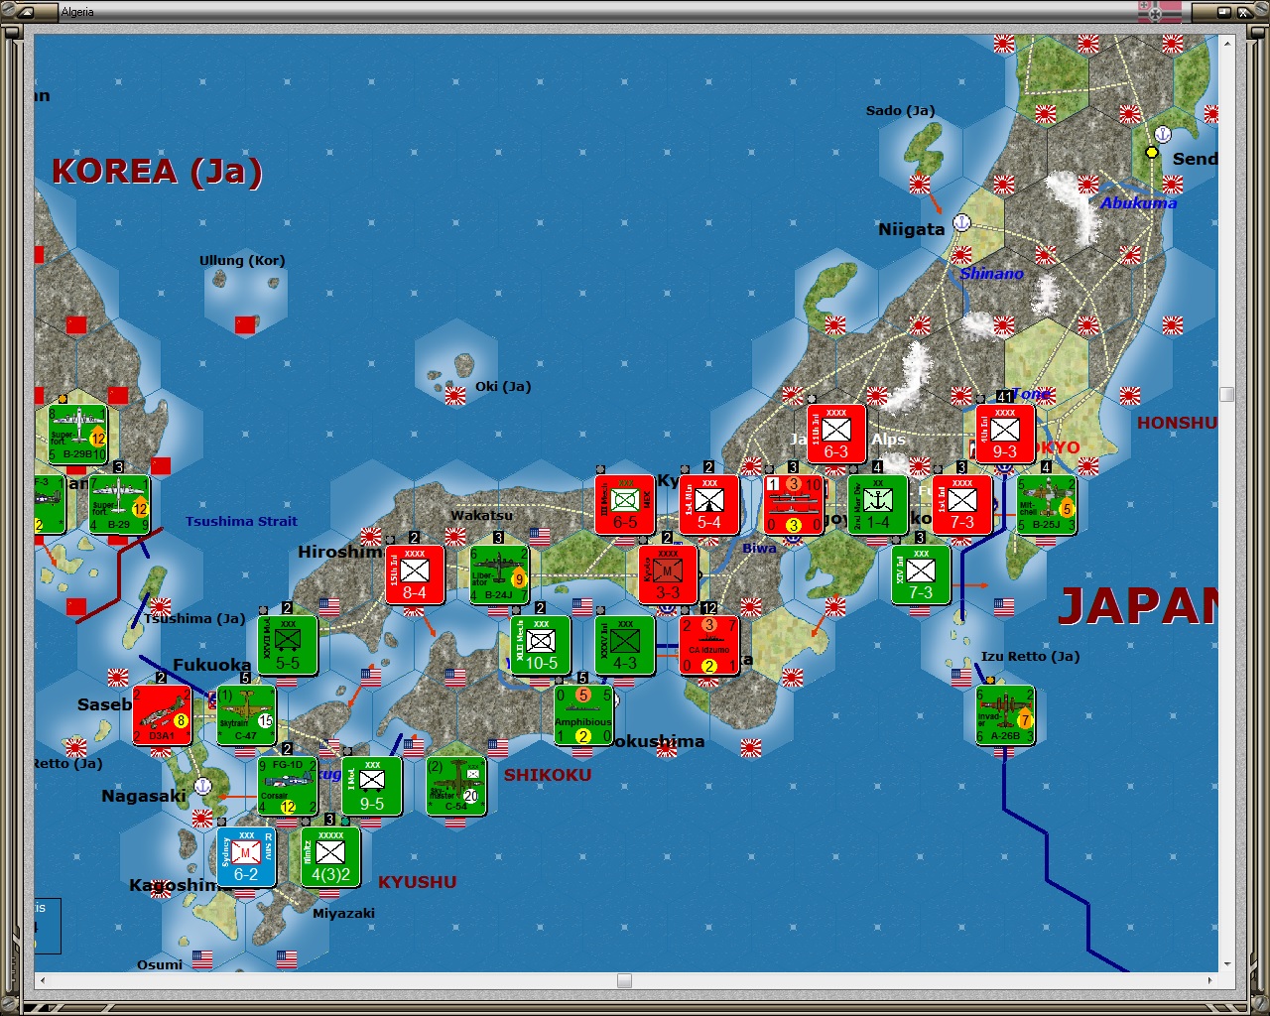Click the Wakatsu label
This screenshot has height=1016, width=1270.
(x=481, y=515)
